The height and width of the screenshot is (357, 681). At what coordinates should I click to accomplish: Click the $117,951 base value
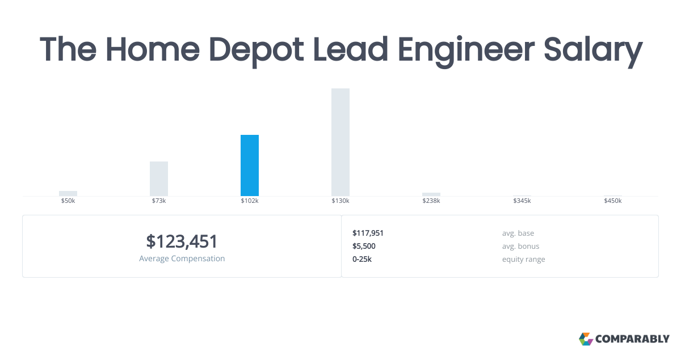[x=368, y=233]
